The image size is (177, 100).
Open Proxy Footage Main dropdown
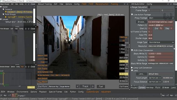[x=161, y=18]
